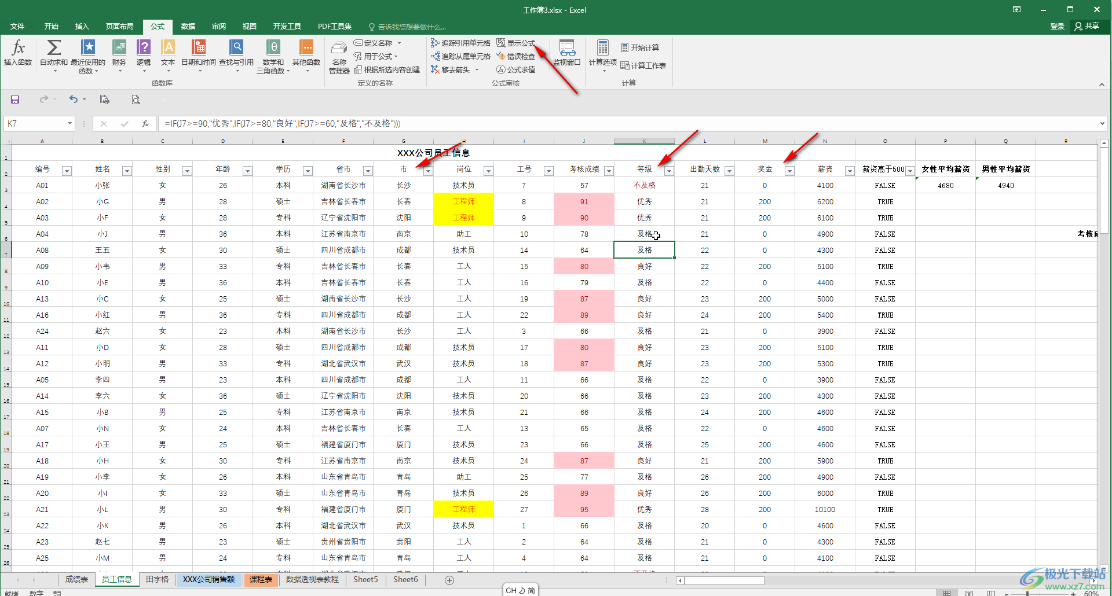
Task: Switch to the 审阅 (Review) ribbon tab
Action: pos(218,27)
